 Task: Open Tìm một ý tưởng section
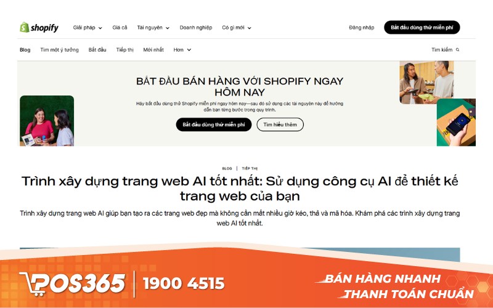click(x=59, y=50)
